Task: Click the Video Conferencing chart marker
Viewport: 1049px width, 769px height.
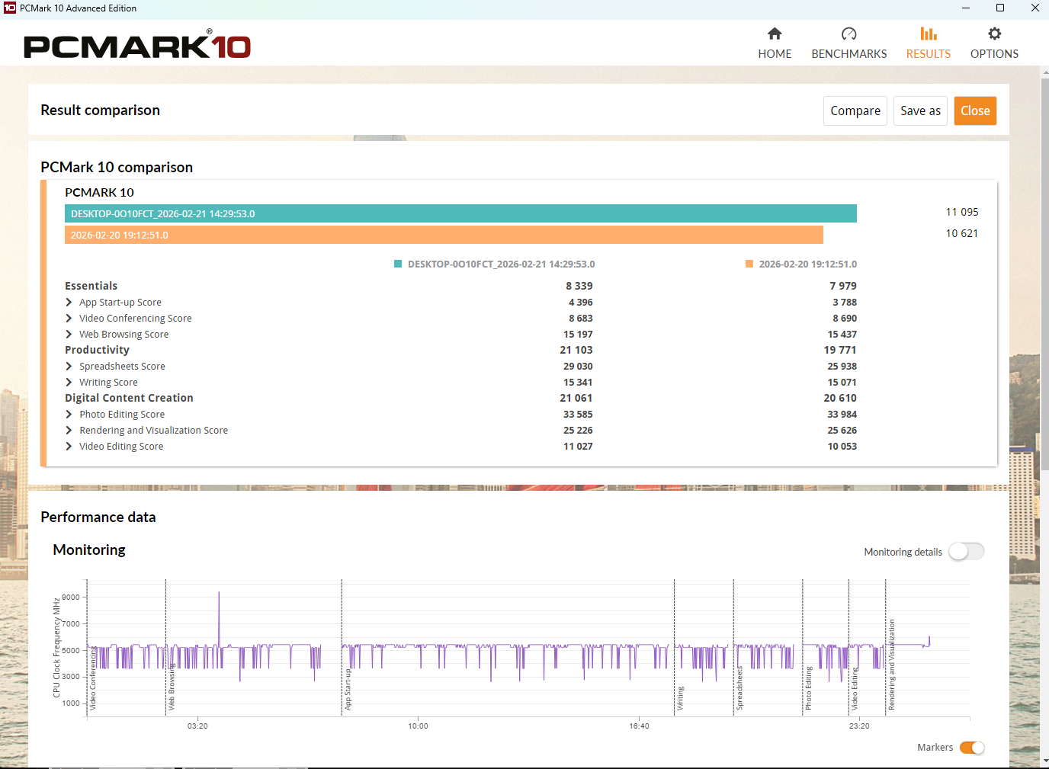Action: click(x=93, y=679)
